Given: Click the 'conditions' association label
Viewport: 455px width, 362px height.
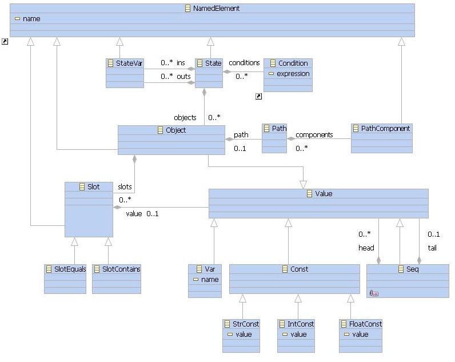Looking at the screenshot, I should point(244,63).
